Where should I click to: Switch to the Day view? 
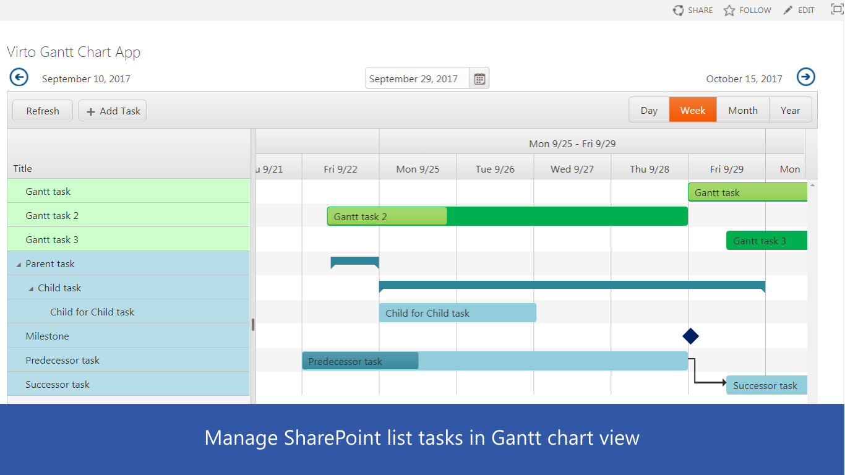[x=649, y=111]
